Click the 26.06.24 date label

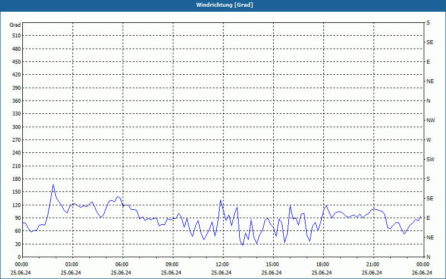[422, 273]
